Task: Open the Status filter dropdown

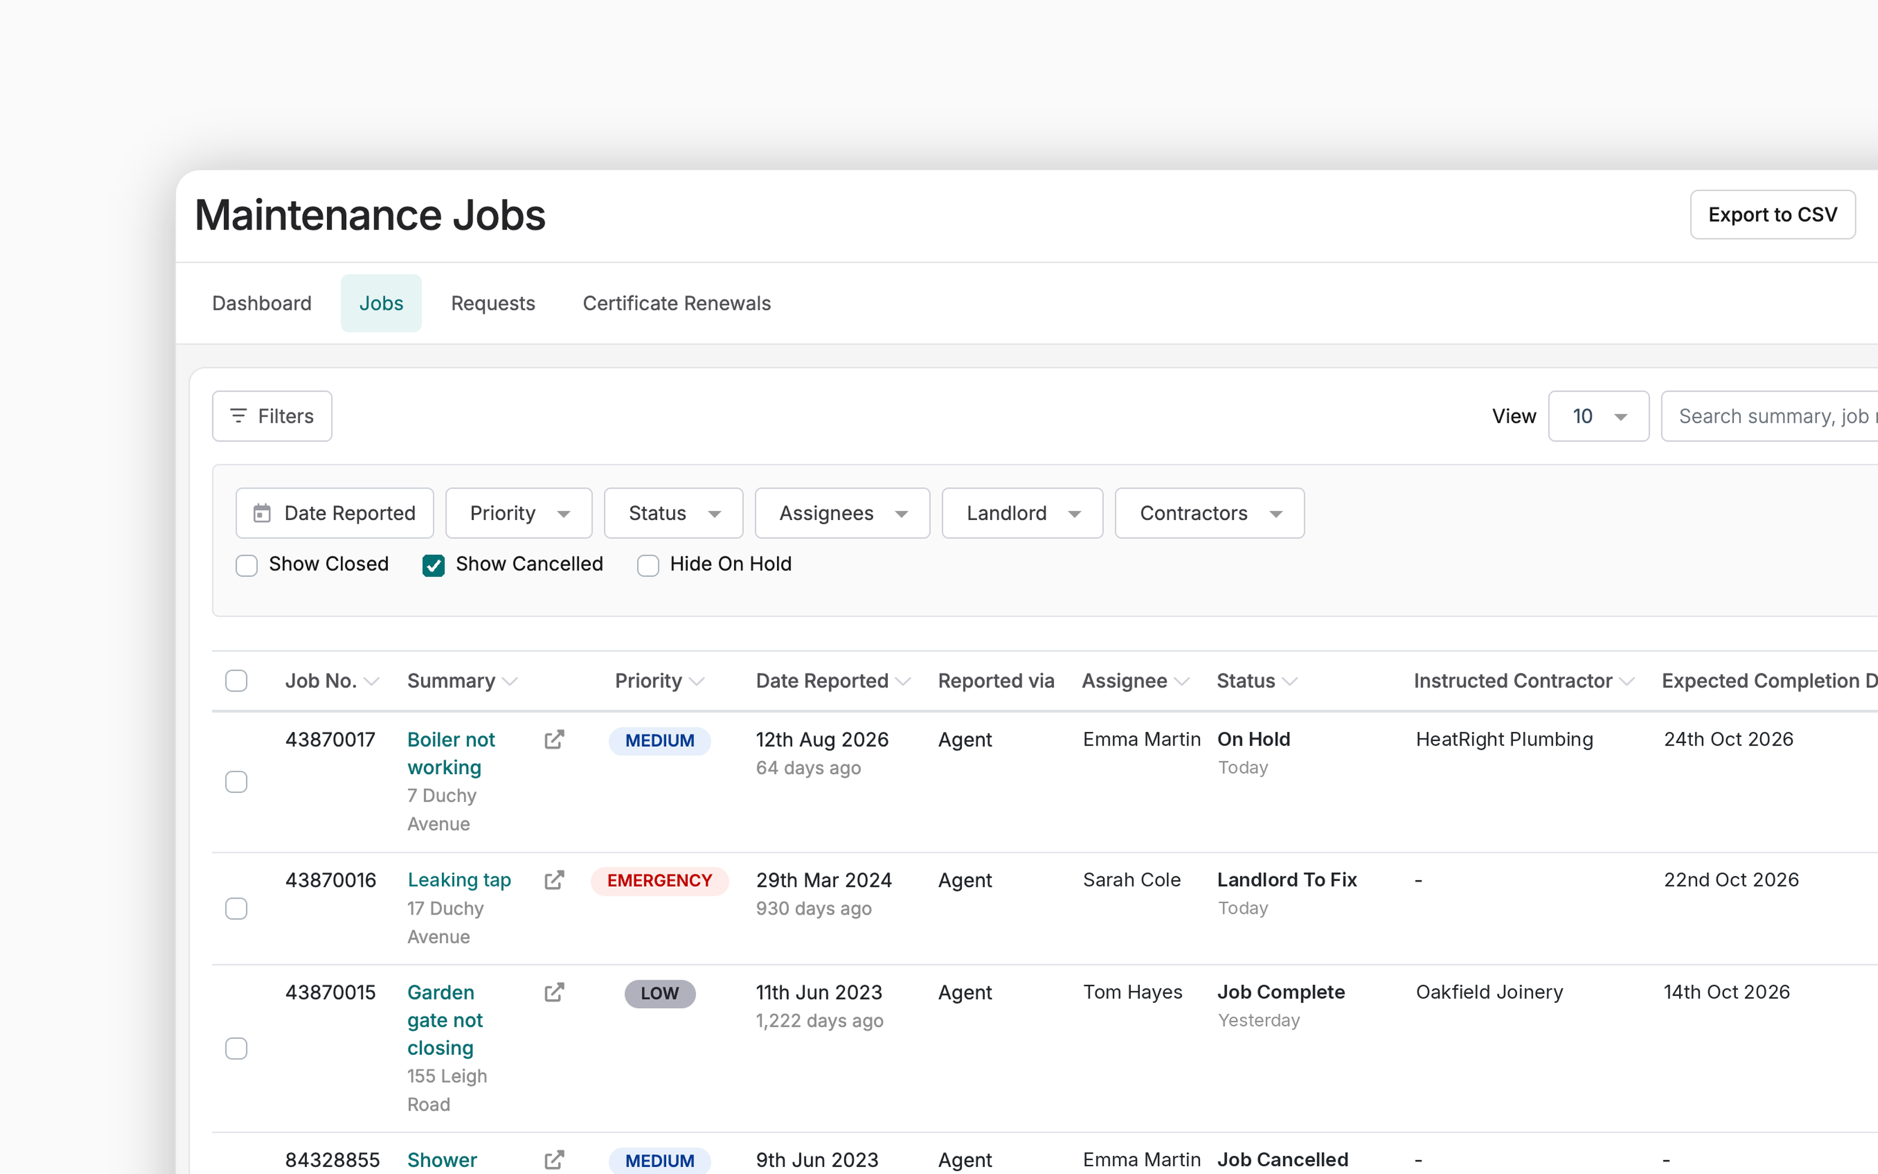Action: [x=674, y=513]
